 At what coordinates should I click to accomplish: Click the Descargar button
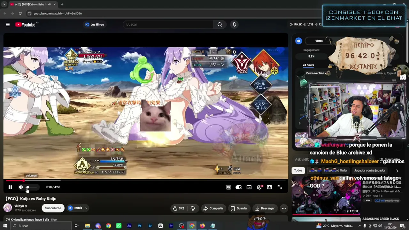click(x=265, y=208)
